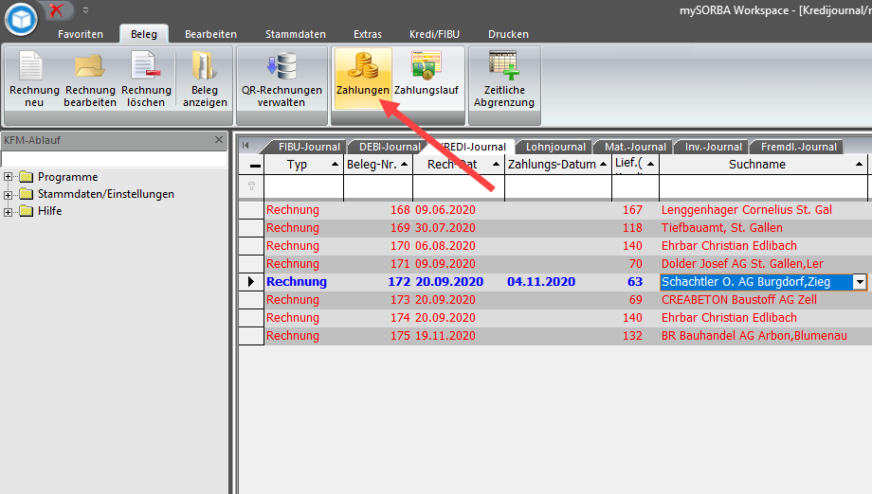
Task: Click the Suchname filter cell
Action: [763, 187]
